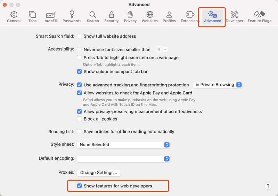This screenshot has height=196, width=278.
Task: Enable Show full website address
Action: [79, 36]
